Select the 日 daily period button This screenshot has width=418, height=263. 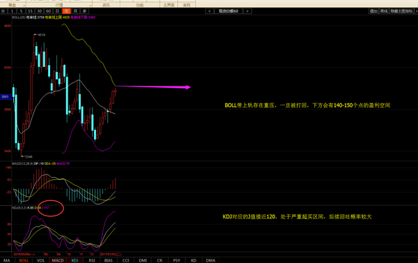57,11
